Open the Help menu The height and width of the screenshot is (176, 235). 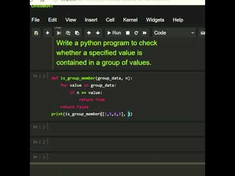[178, 20]
